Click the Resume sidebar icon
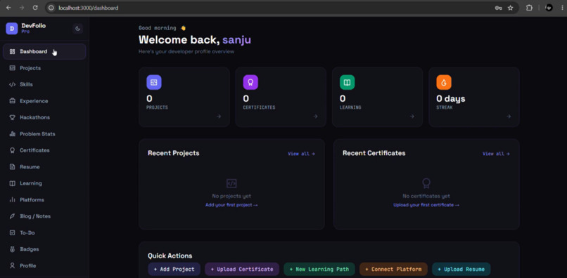This screenshot has height=278, width=567. [x=12, y=167]
